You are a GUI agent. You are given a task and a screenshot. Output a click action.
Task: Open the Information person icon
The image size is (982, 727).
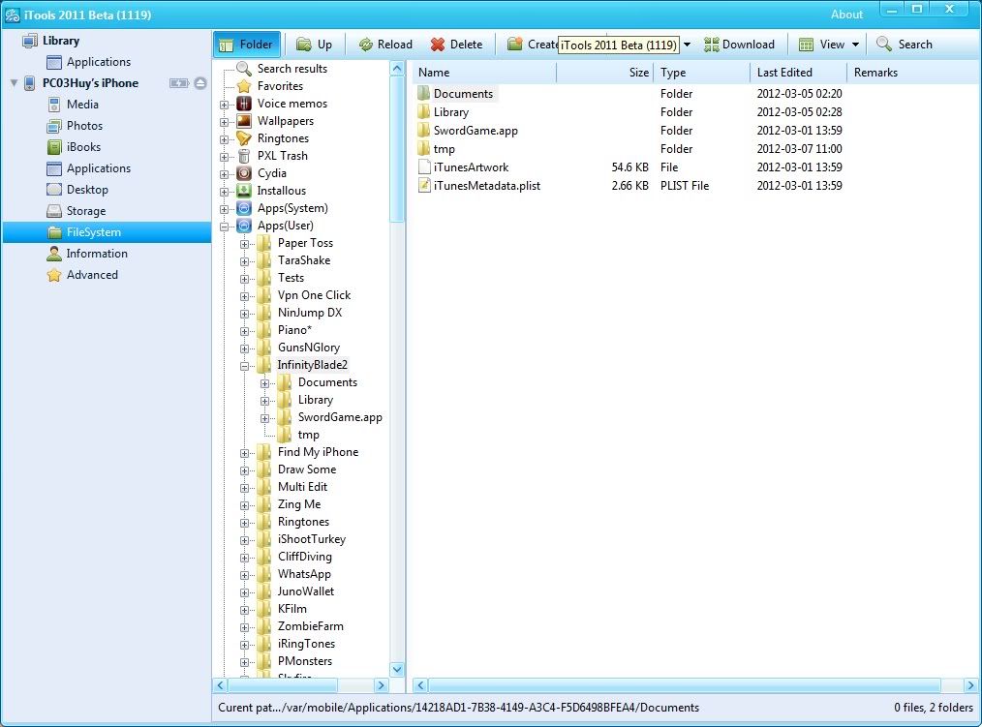tap(54, 254)
